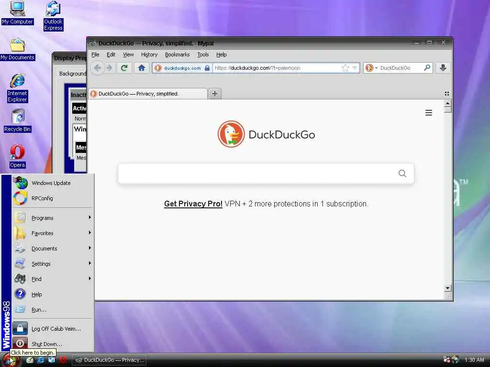Launch Opera from quick launch bar
Screen dimensions: 490x367
pyautogui.click(x=63, y=360)
